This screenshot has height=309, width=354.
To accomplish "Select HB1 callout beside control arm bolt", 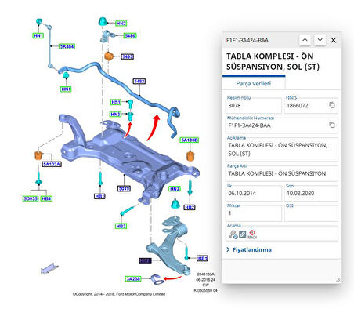I will coord(202,258).
